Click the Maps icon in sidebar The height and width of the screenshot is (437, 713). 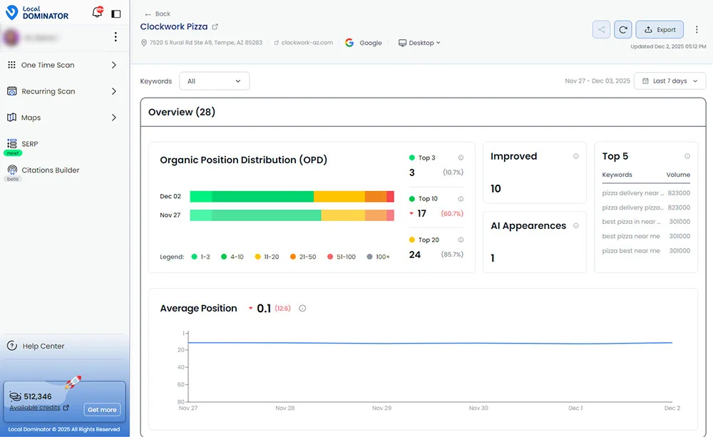pyautogui.click(x=12, y=118)
